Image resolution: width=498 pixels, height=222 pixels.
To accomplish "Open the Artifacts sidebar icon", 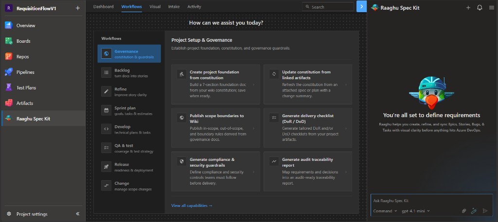I will click(8, 103).
